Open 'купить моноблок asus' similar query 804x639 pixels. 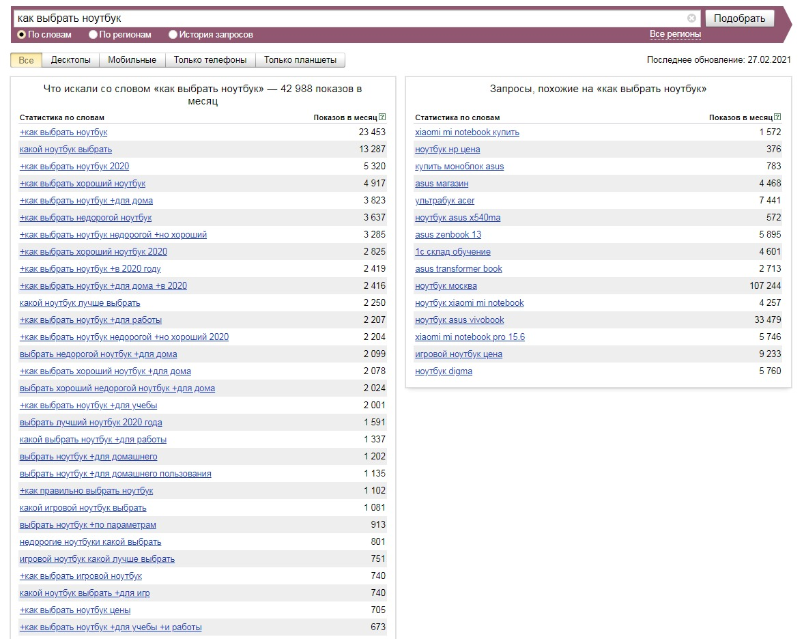click(x=459, y=166)
